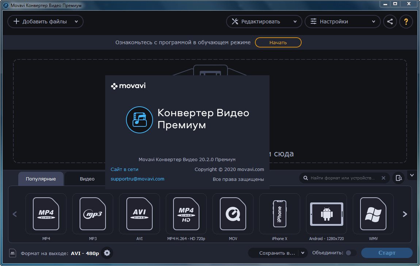
Task: Select the iPhone X device preset
Action: click(x=280, y=214)
